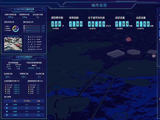Viewport: 160px width, 120px height.
Task: Select the 进区流量 label
Action: coord(120,18)
